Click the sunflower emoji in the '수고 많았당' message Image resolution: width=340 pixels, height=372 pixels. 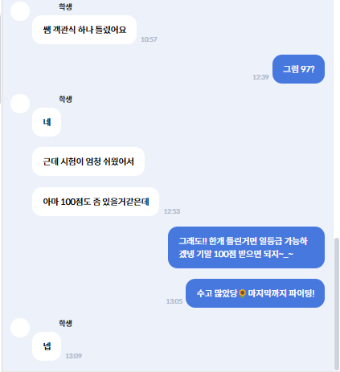click(242, 293)
